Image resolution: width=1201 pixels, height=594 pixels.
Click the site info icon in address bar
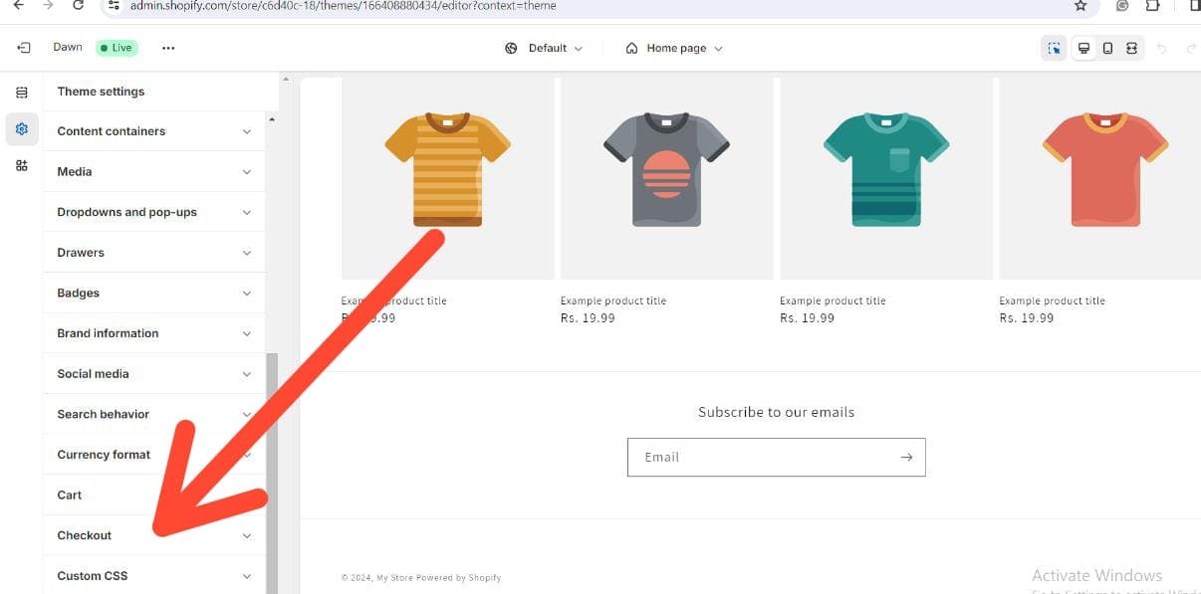(114, 5)
